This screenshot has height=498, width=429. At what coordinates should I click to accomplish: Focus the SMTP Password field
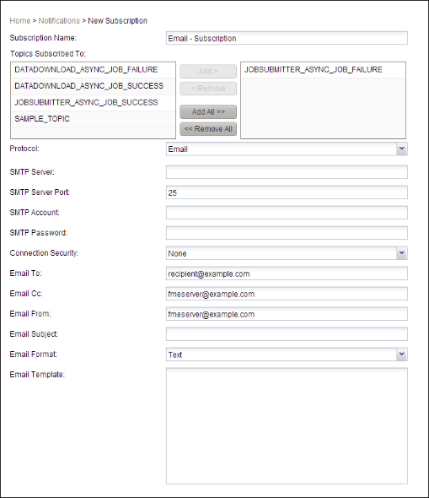point(287,233)
